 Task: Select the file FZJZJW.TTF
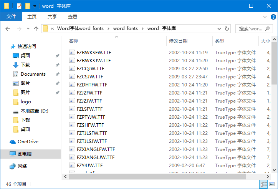89,101
